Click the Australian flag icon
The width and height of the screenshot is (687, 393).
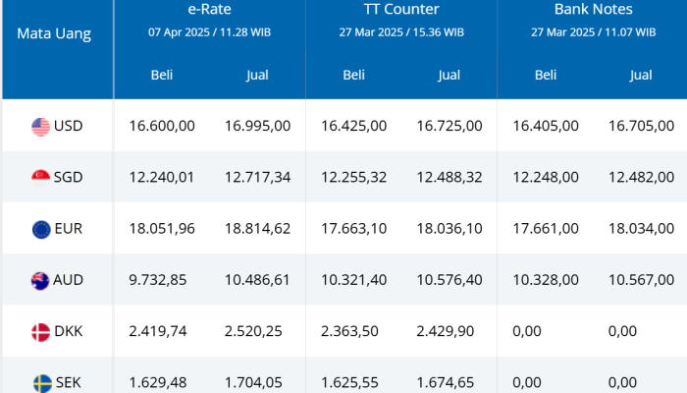[40, 280]
